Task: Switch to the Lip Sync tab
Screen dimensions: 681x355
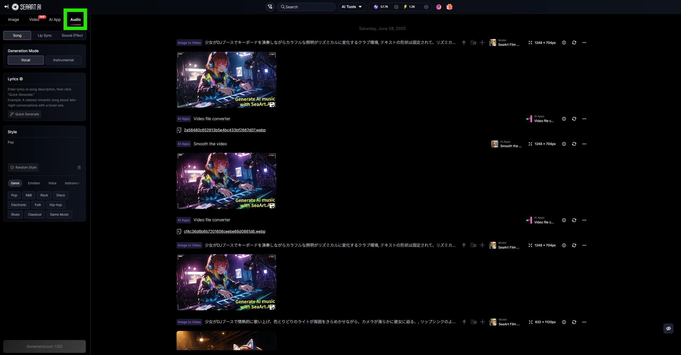Action: tap(45, 35)
